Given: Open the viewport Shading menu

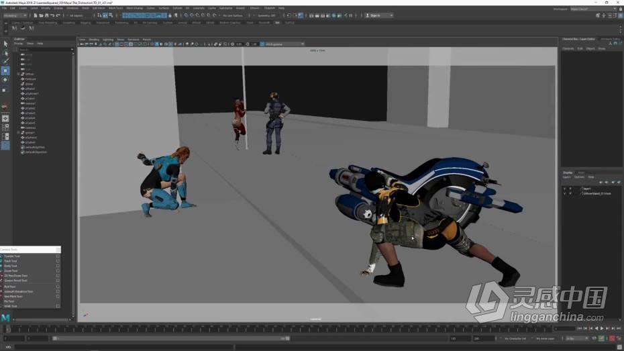Looking at the screenshot, I should [94, 40].
